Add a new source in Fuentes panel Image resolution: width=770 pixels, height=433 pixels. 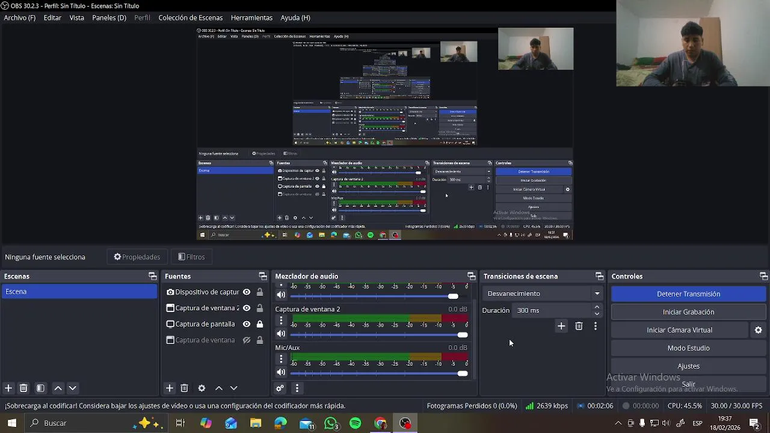point(170,388)
